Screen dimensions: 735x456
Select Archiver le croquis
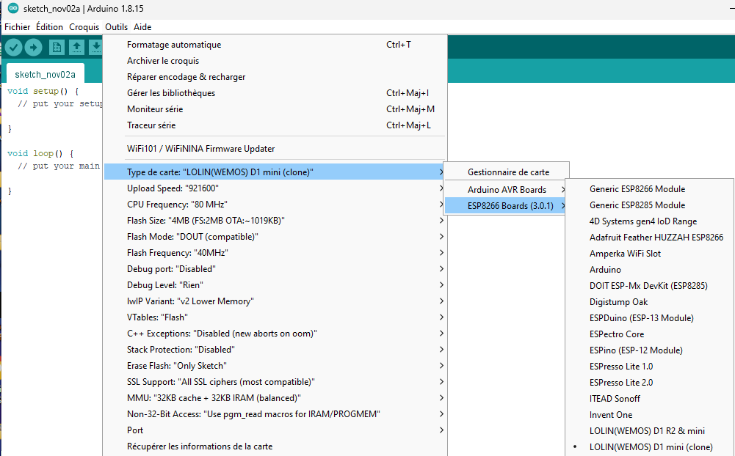tap(275, 61)
